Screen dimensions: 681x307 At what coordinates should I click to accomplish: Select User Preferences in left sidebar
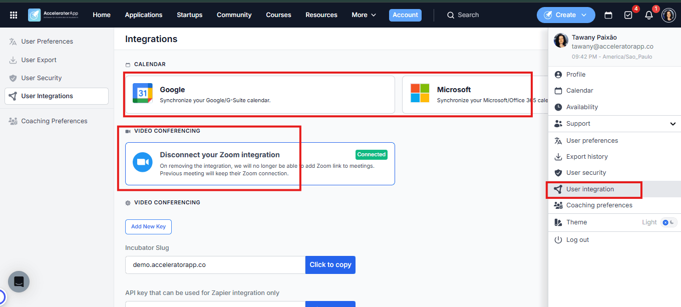pyautogui.click(x=57, y=42)
